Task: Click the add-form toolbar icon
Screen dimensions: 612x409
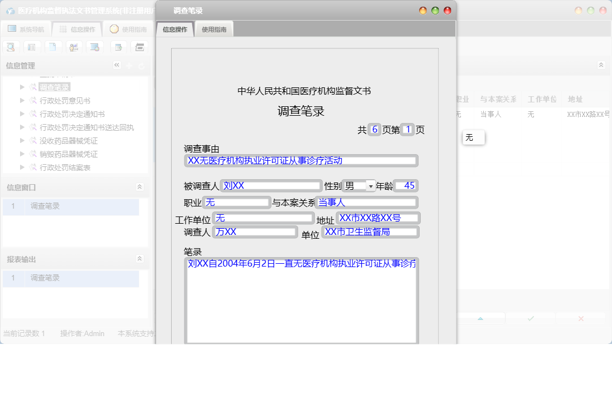Action: coord(118,47)
